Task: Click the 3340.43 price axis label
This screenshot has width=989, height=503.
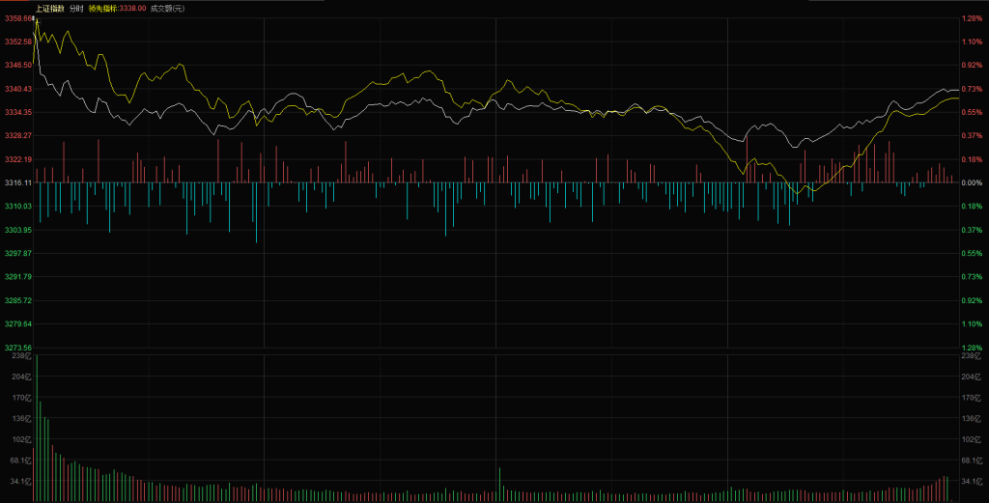Action: (x=17, y=89)
